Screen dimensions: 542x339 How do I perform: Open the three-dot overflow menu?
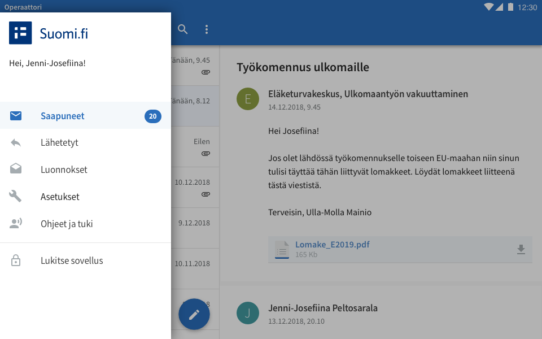point(207,29)
